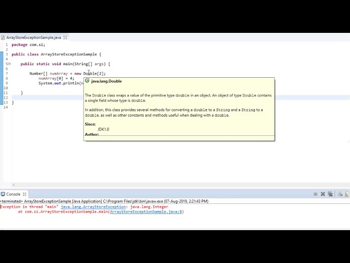Click the Console view icon
Viewport: 350px width, 263px height.
pyautogui.click(x=3, y=194)
